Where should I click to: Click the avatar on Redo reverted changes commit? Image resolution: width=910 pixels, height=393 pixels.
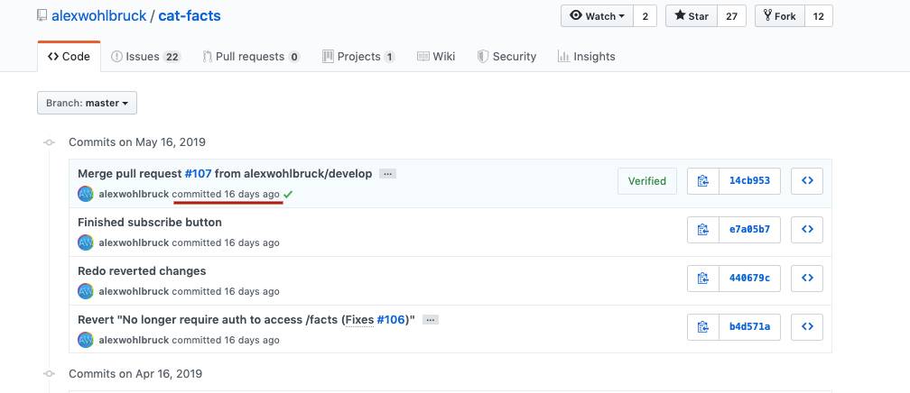(x=85, y=291)
